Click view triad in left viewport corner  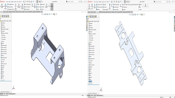13,88
